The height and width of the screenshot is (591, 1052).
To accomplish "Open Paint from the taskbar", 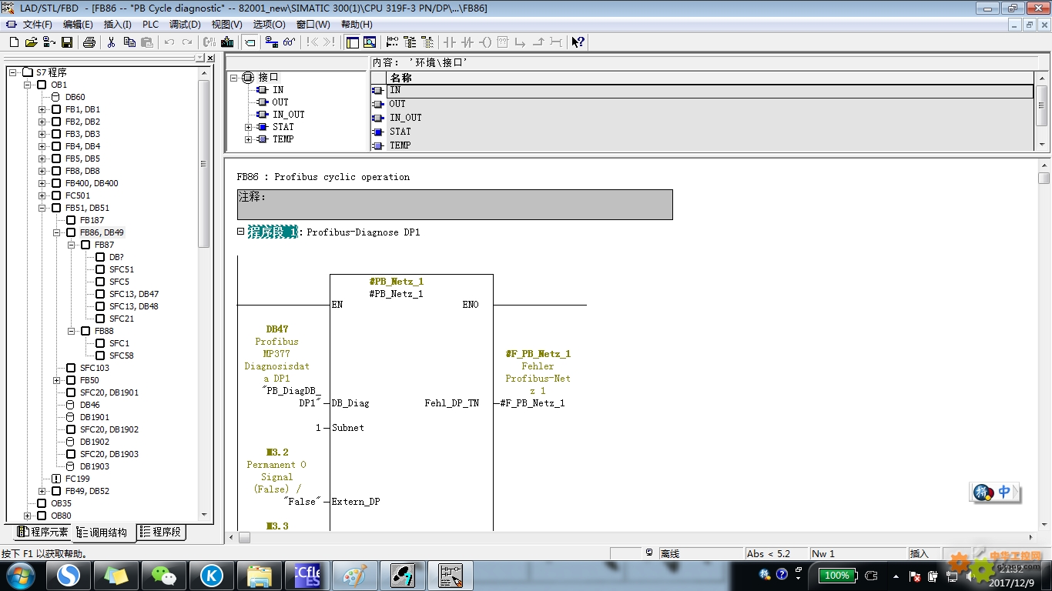I will 355,575.
